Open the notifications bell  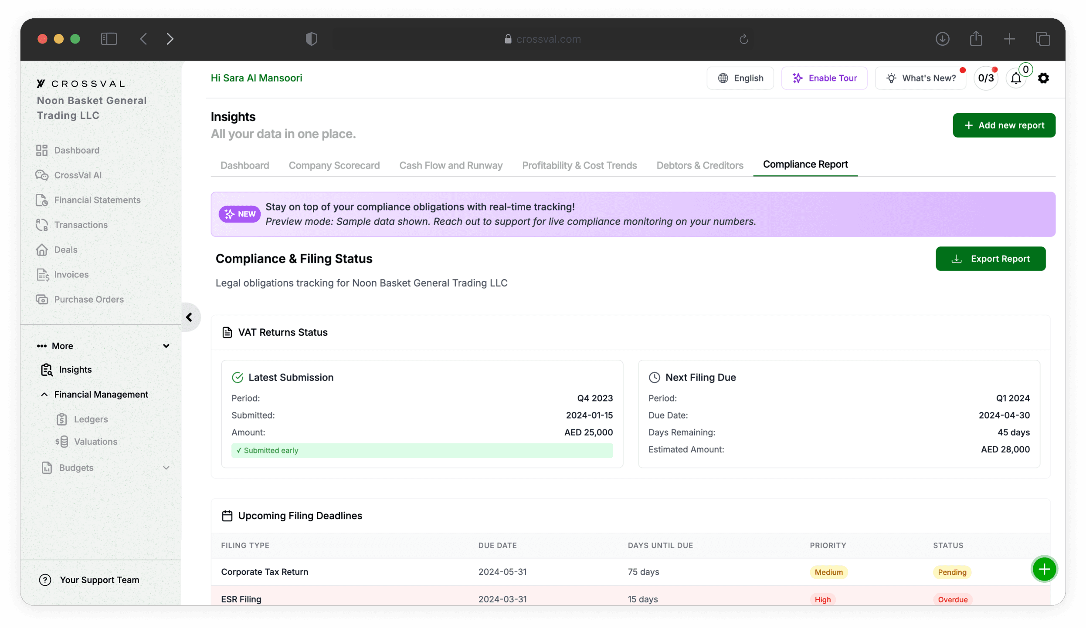tap(1015, 78)
